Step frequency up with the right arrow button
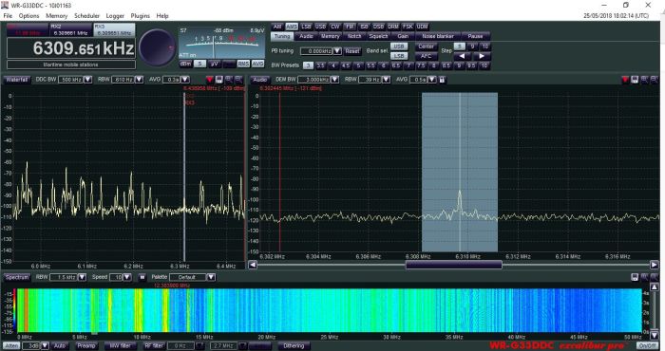Screen dimensions: 665x351 pyautogui.click(x=482, y=56)
